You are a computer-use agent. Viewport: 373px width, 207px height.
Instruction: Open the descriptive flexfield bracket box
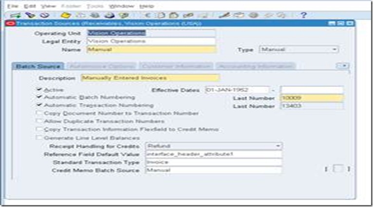(337, 169)
